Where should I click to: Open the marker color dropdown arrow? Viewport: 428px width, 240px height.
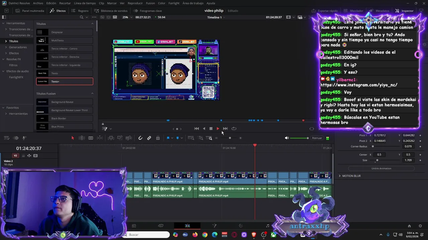(x=182, y=138)
